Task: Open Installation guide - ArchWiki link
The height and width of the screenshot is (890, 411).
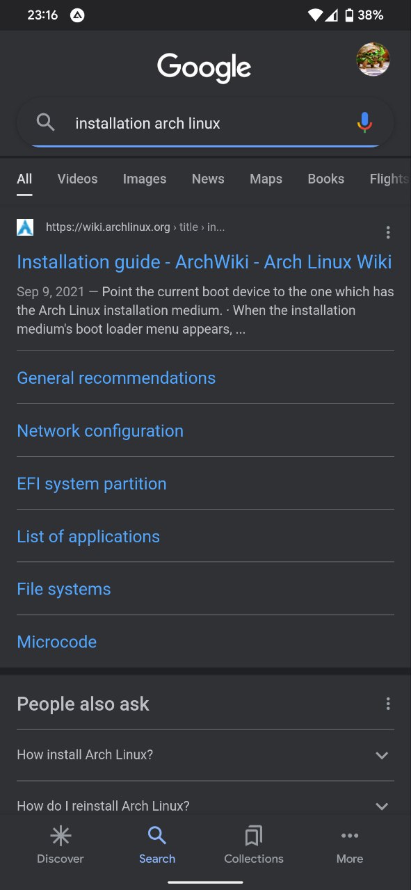Action: pyautogui.click(x=204, y=261)
